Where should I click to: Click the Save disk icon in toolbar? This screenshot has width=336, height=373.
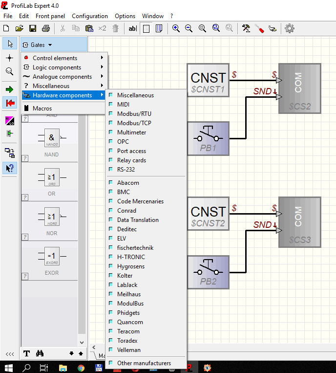click(x=33, y=28)
